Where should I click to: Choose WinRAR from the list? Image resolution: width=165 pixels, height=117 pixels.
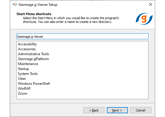coord(24,89)
